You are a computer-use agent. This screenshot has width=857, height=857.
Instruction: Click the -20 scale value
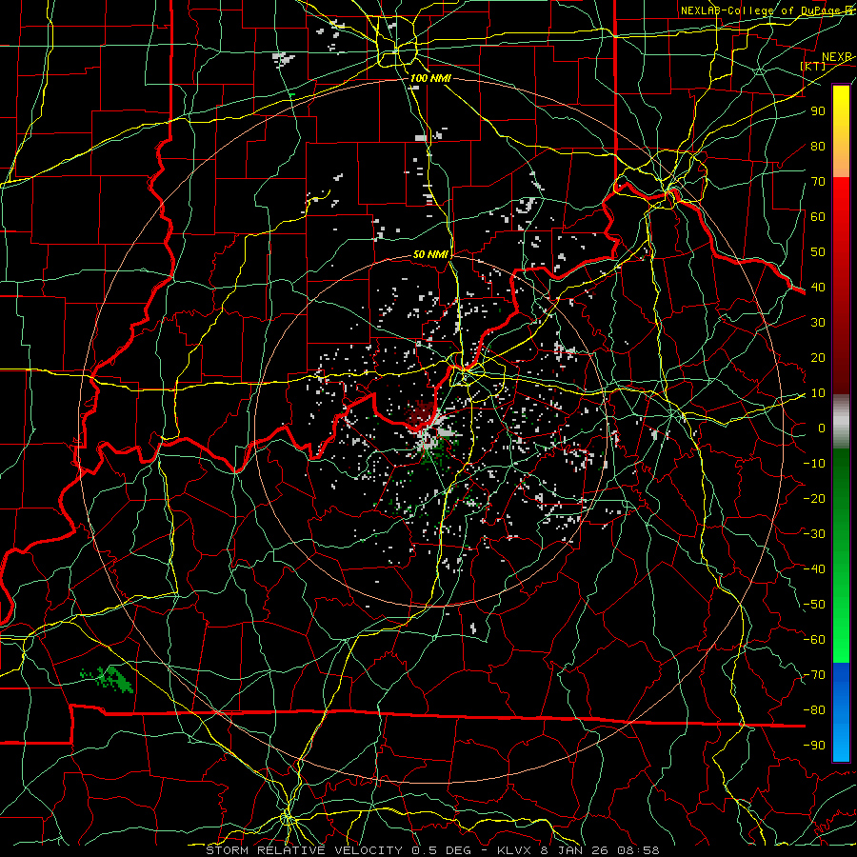click(x=814, y=498)
